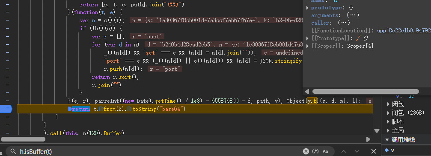Click the r.join("") line
Viewport: 431px width, 156px height.
point(107,85)
